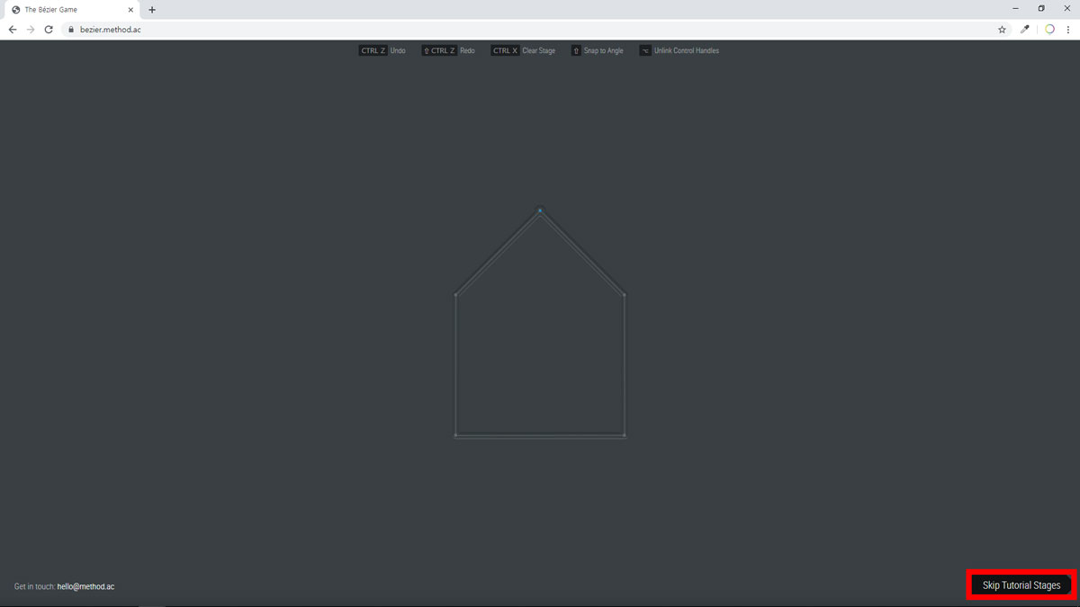Click the Snap to Angle hint
The image size is (1080, 607).
[597, 50]
